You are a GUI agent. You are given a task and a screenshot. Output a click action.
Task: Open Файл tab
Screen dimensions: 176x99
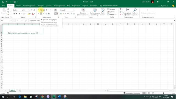pyautogui.click(x=3, y=6)
